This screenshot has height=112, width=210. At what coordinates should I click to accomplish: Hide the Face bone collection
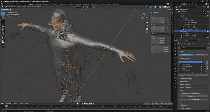pyautogui.click(x=201, y=62)
